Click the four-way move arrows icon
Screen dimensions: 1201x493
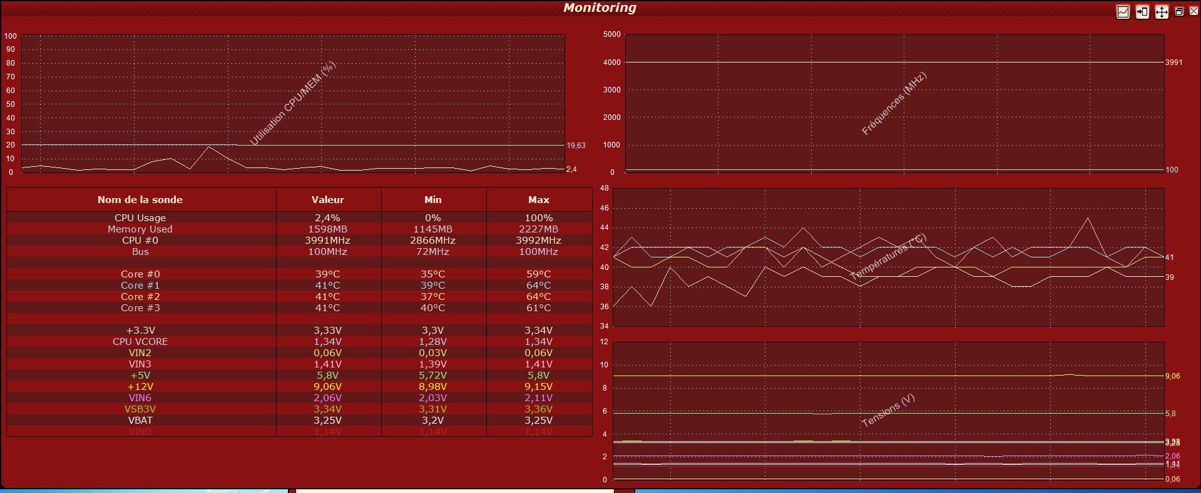[1162, 12]
